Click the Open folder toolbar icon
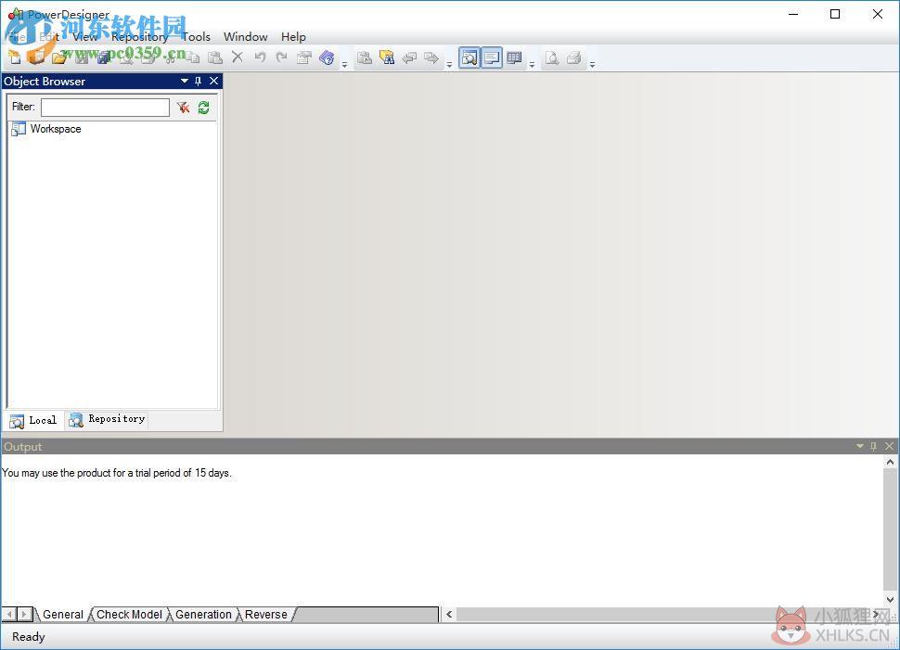900x650 pixels. [x=59, y=57]
